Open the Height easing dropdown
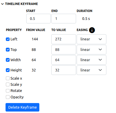This screenshot has height=113, width=116. 92,70
